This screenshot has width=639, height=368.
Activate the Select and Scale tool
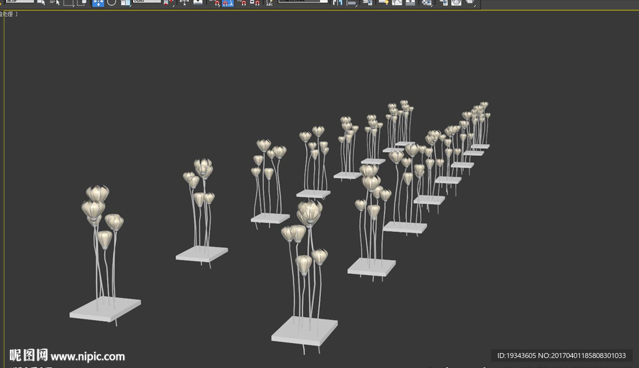[125, 2]
